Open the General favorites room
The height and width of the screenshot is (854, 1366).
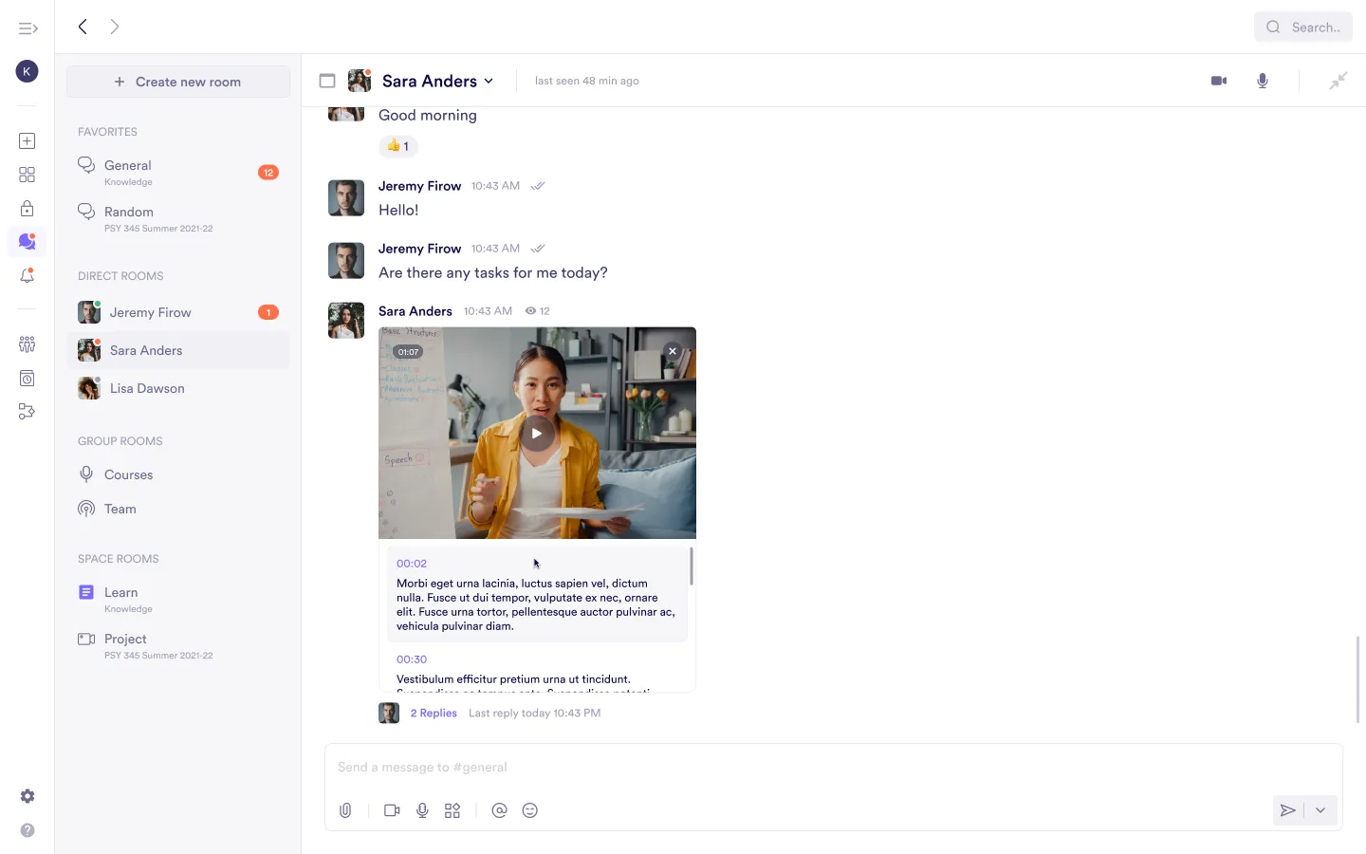[128, 166]
